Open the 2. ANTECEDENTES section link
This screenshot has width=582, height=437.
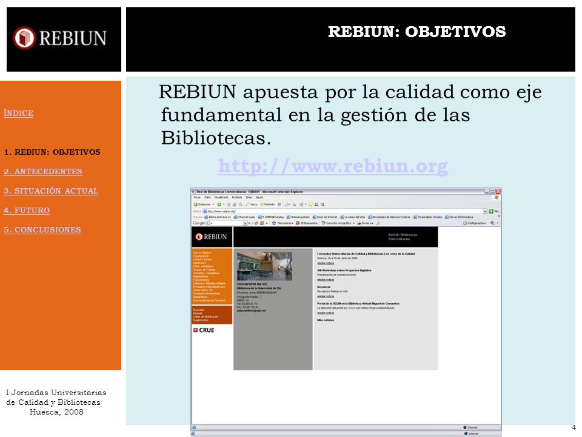(43, 171)
